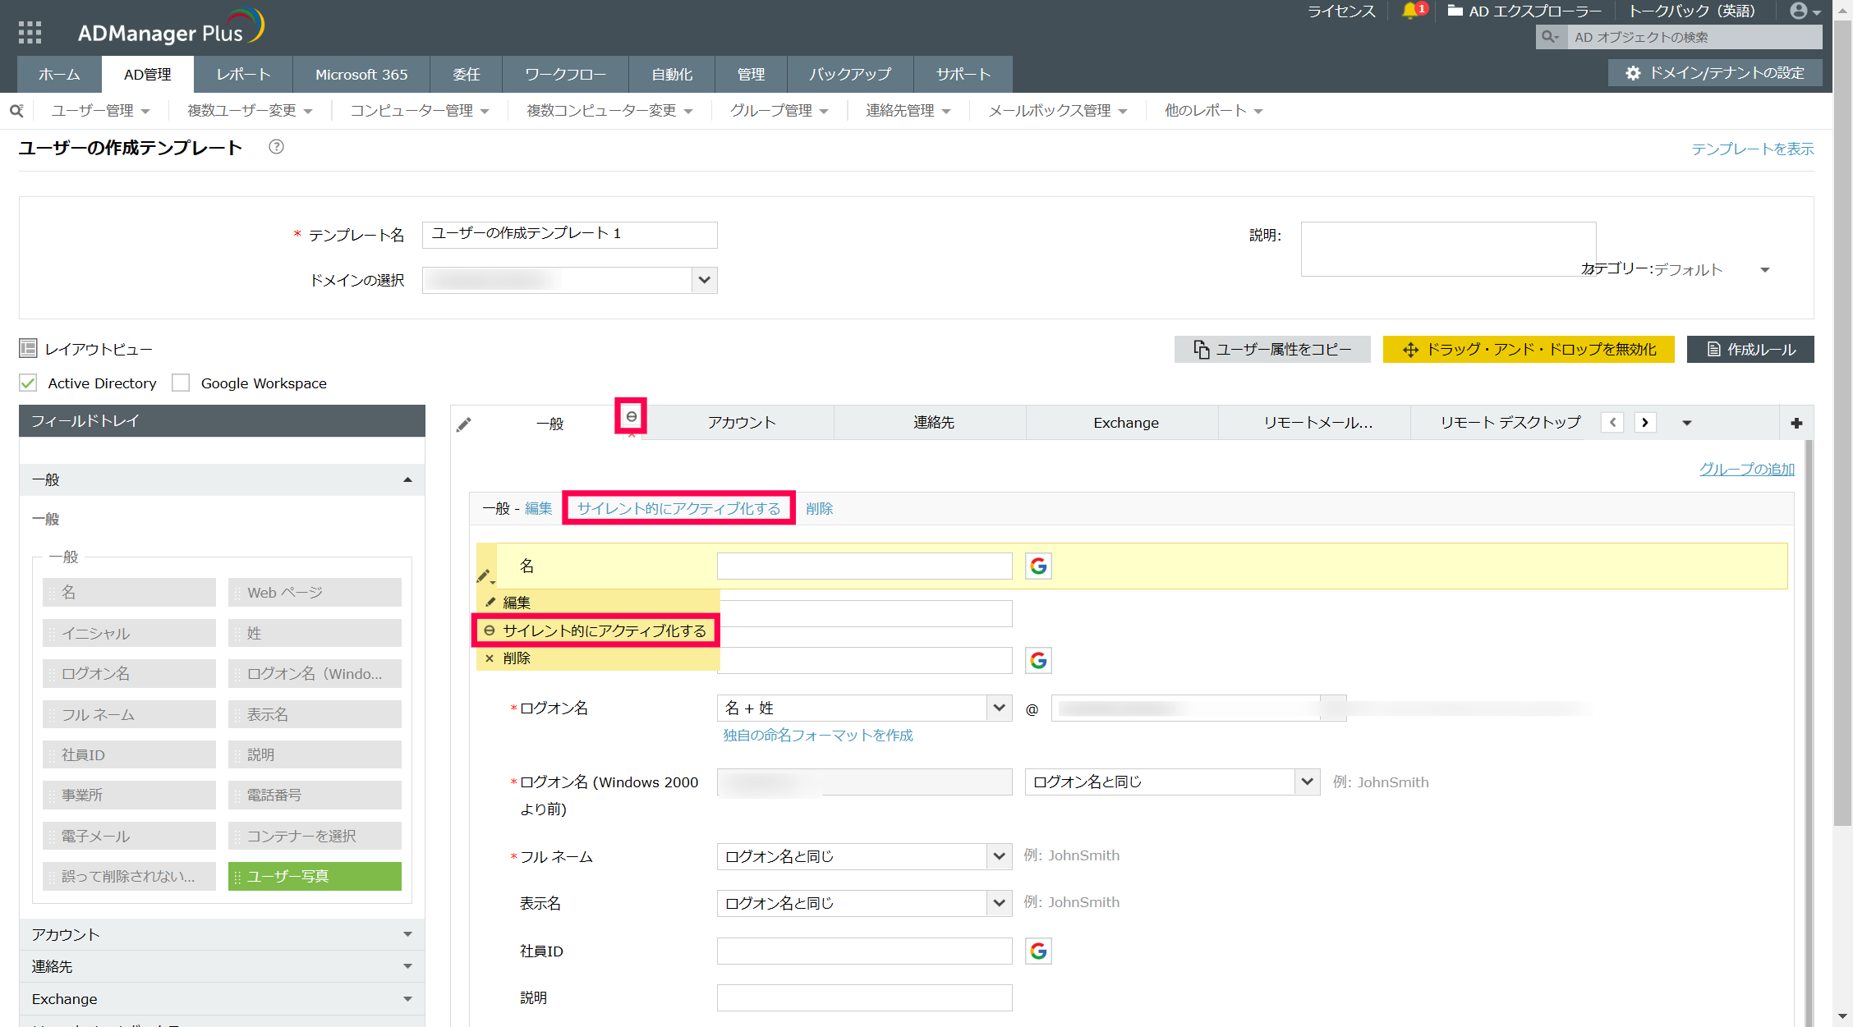This screenshot has height=1027, width=1853.
Task: Uncheck the Active Directory checkbox
Action: [x=29, y=383]
